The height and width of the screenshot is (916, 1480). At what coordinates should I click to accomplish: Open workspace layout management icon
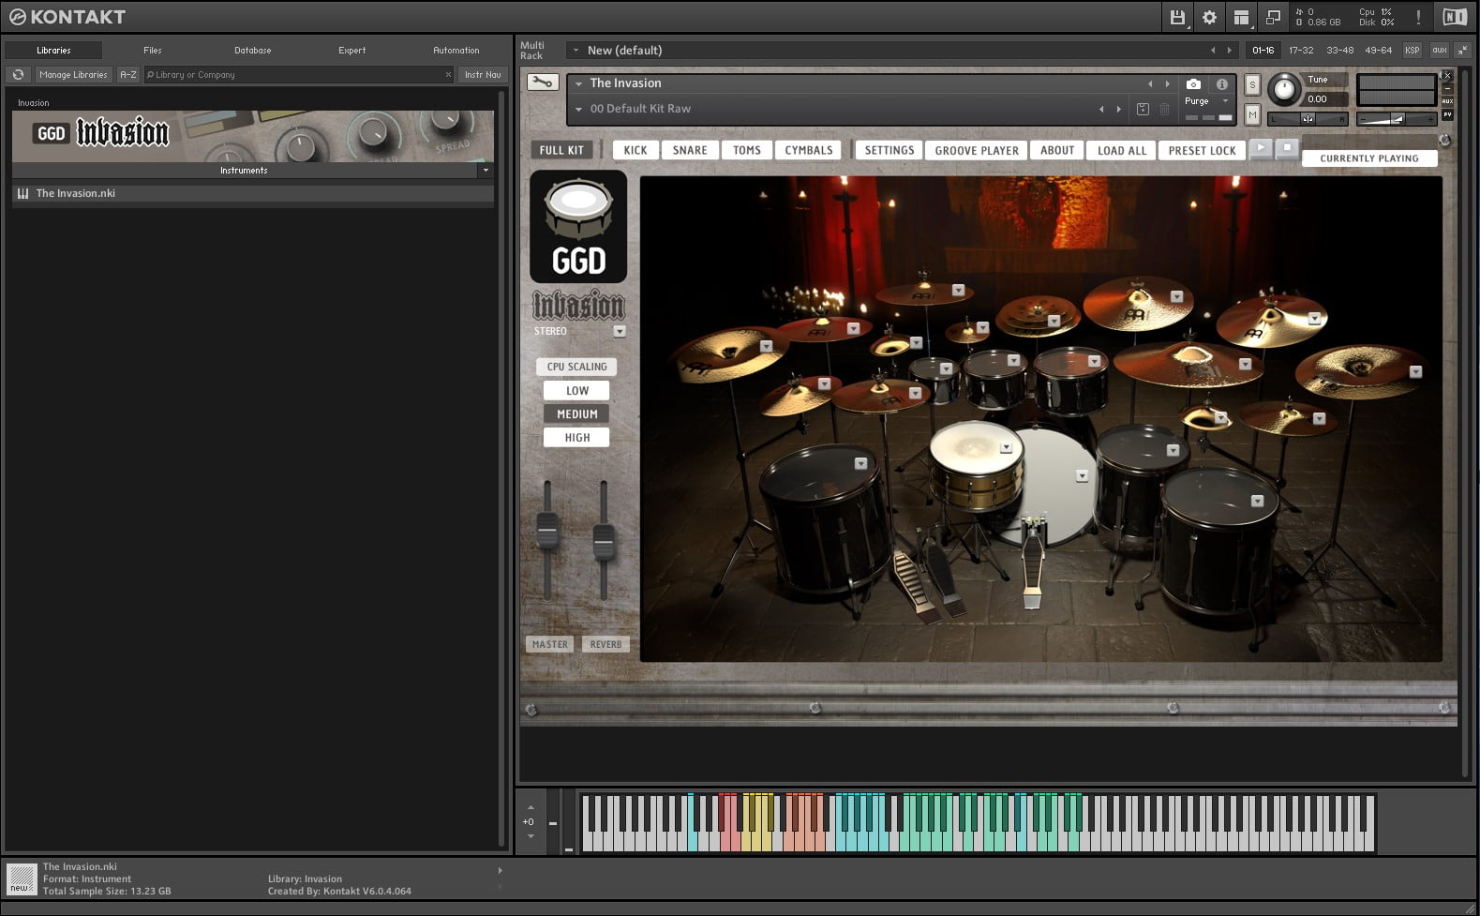point(1241,17)
